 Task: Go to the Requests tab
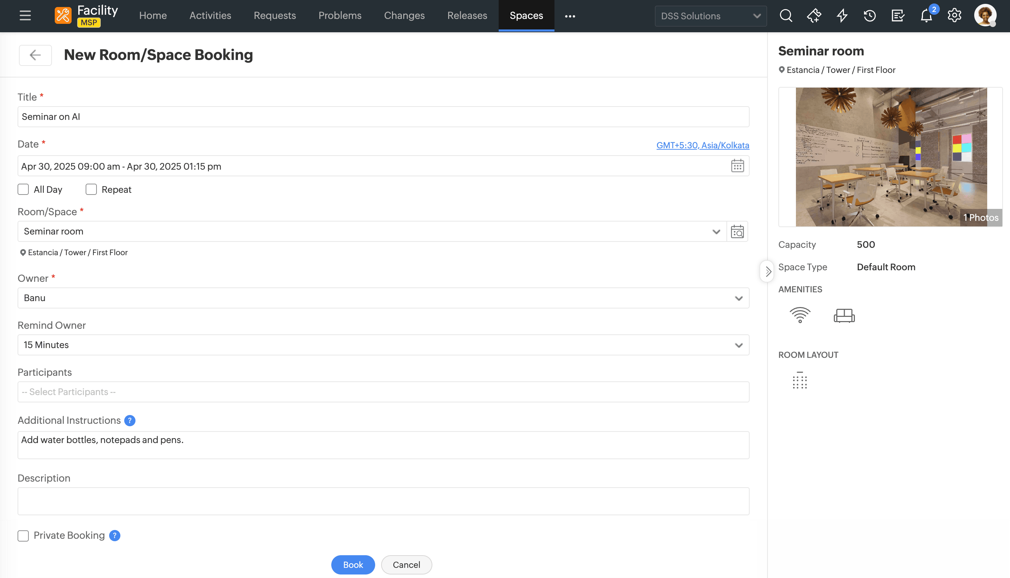(x=274, y=16)
